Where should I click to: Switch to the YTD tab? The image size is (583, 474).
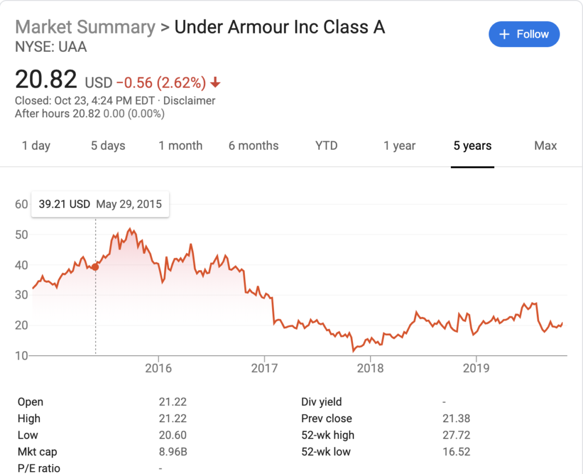(326, 146)
